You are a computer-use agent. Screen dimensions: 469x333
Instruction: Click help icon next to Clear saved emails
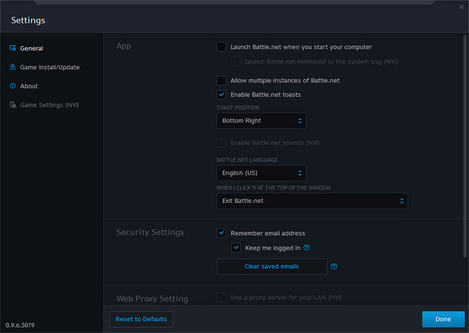pos(334,267)
